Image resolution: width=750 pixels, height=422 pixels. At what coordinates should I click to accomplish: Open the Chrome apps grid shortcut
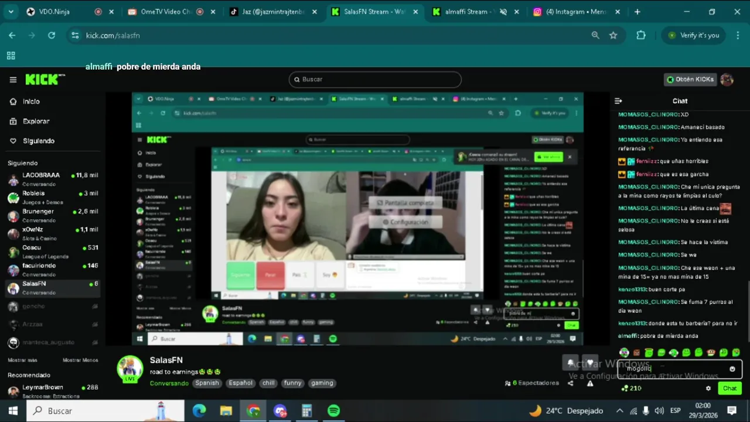point(11,56)
